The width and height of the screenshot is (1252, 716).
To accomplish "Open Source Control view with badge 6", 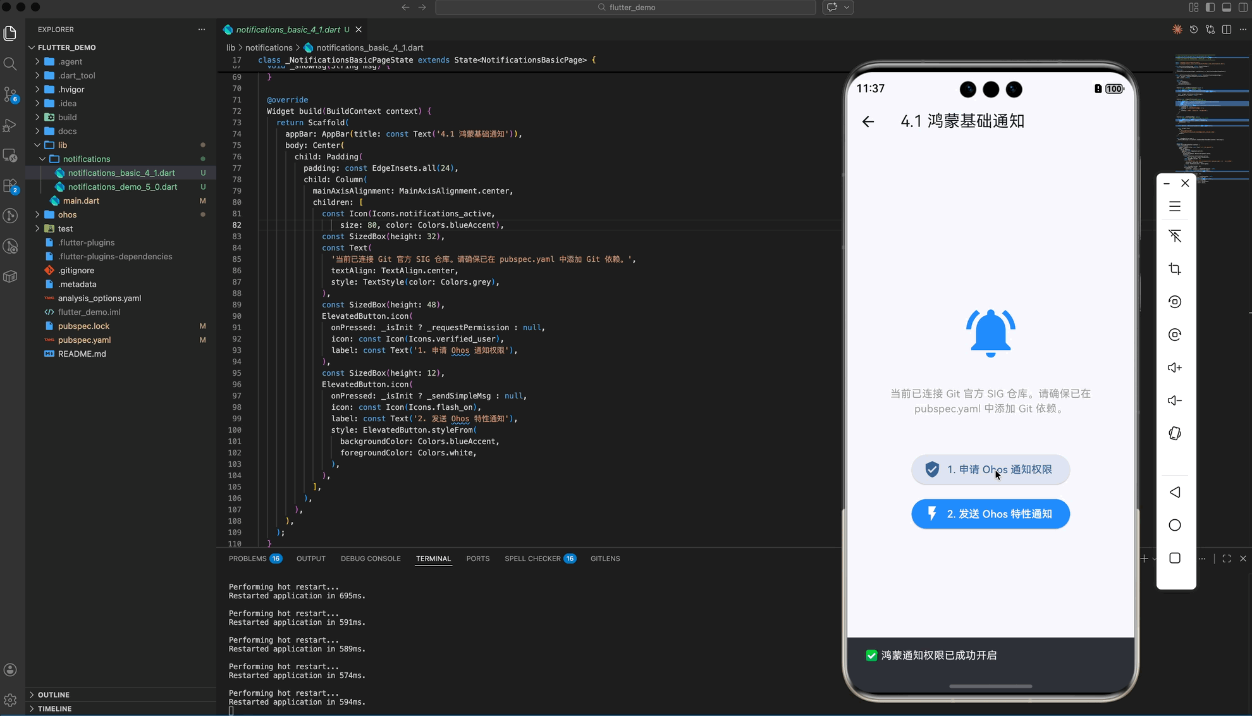I will (10, 94).
